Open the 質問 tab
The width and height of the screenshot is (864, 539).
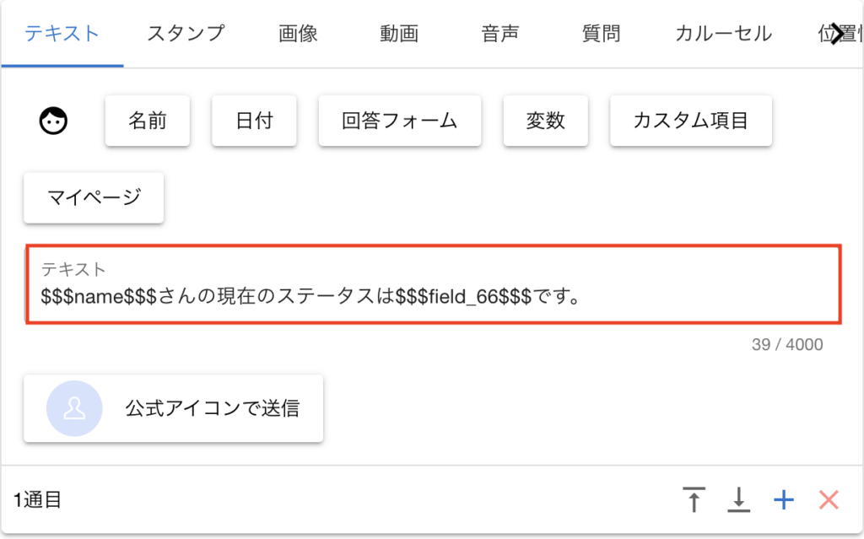[x=602, y=34]
